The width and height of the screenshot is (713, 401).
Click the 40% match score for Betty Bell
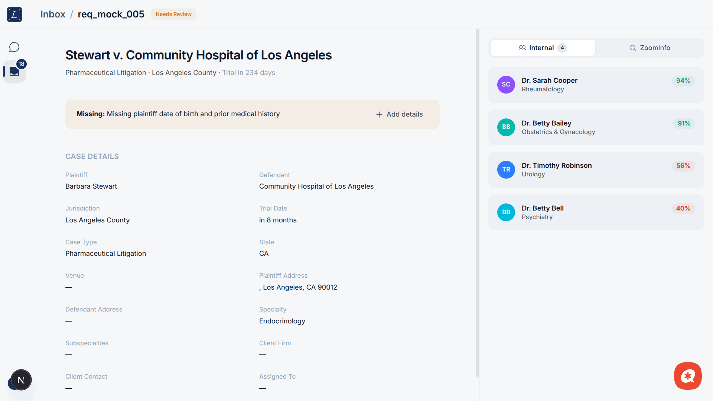(x=683, y=208)
